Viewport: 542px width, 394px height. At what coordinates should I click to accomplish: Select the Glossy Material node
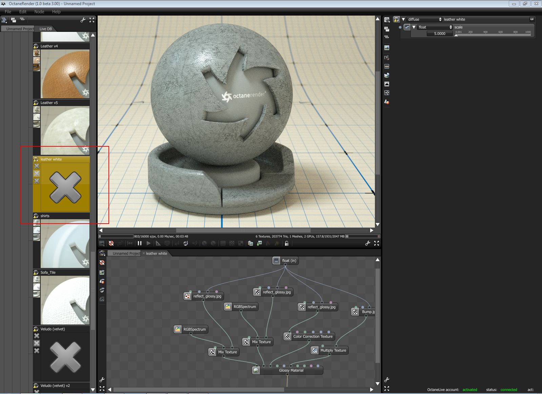pos(287,370)
